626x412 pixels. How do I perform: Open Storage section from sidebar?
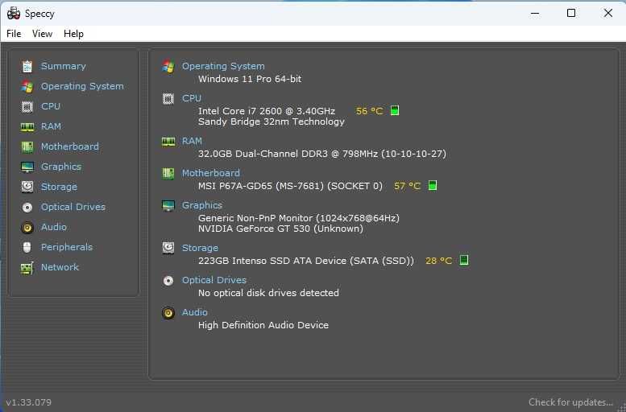[59, 187]
